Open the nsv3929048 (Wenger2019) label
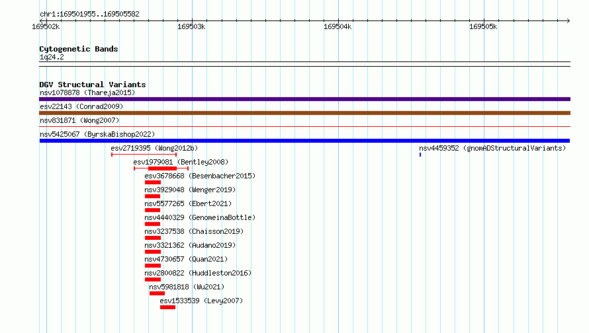The width and height of the screenshot is (589, 333). (x=190, y=190)
